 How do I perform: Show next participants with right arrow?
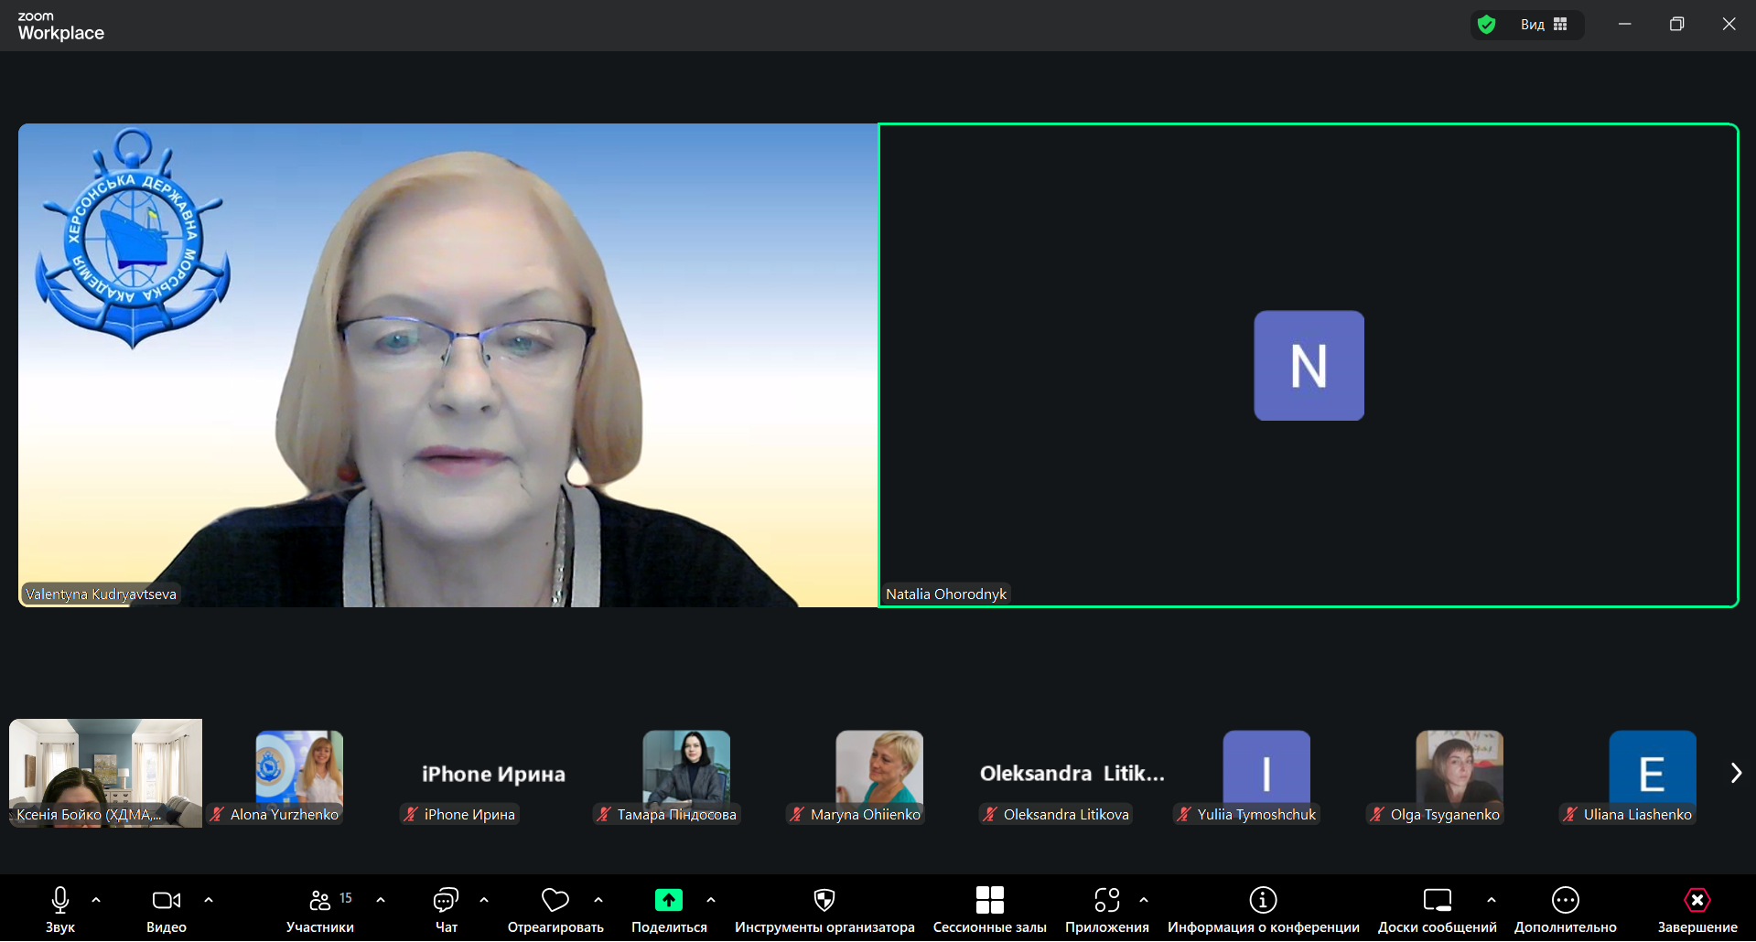pos(1735,773)
